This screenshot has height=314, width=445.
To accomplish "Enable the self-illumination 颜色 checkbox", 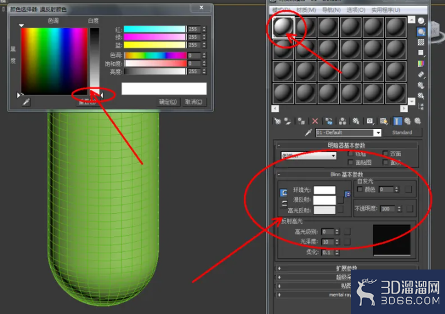I will tap(360, 189).
